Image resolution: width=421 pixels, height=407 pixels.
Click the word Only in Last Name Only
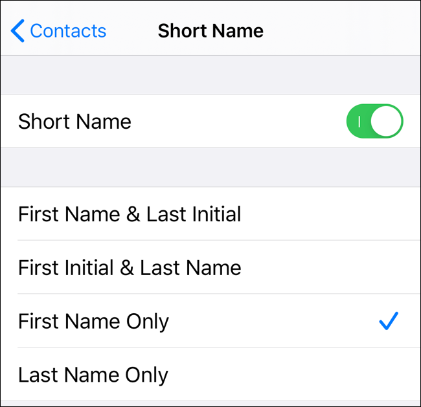click(x=146, y=375)
